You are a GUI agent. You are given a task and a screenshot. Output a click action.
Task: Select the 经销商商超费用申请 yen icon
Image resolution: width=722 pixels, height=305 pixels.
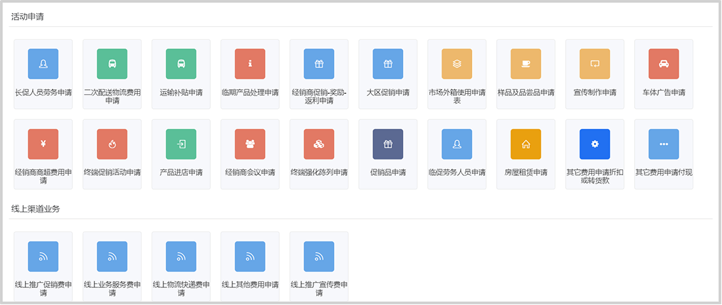tap(43, 144)
